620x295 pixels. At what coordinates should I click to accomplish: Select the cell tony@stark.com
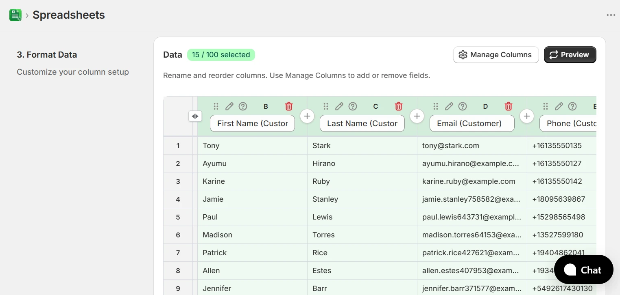[x=472, y=146]
